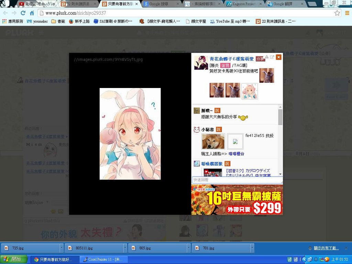352x264 pixels.
Task: Expand the 701.jpg download options arrow
Action: (252, 248)
